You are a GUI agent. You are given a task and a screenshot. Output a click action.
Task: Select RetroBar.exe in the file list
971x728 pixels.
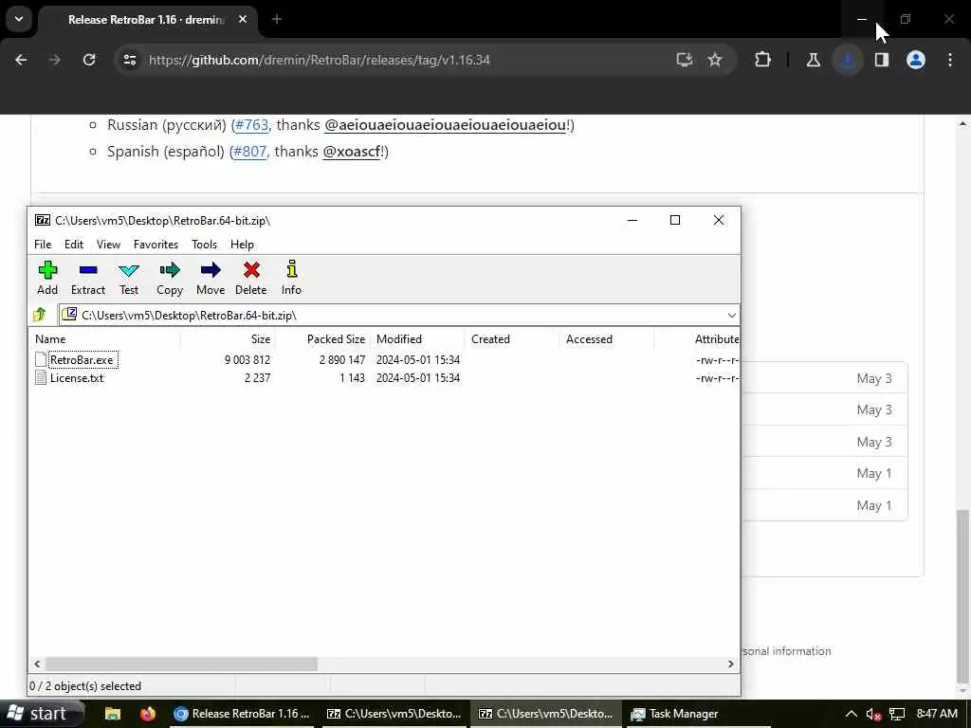tap(82, 359)
